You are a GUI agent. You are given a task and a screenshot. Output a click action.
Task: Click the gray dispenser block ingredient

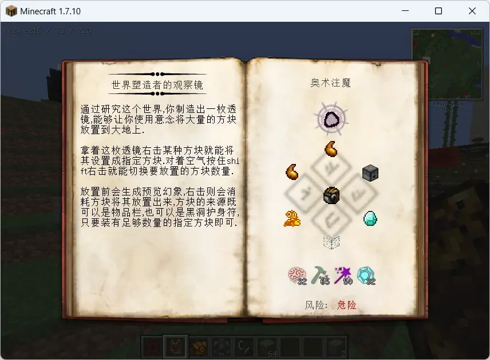(x=370, y=173)
